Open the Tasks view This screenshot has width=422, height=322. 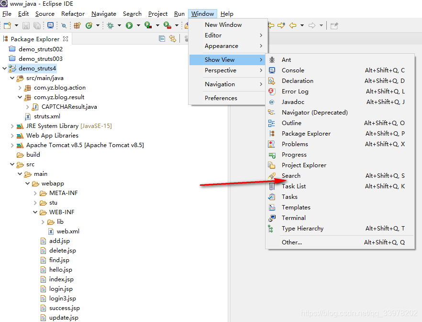coord(340,197)
